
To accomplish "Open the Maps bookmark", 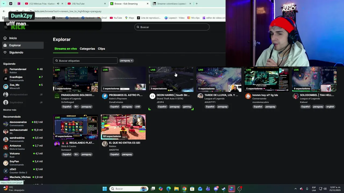I will (129, 18).
